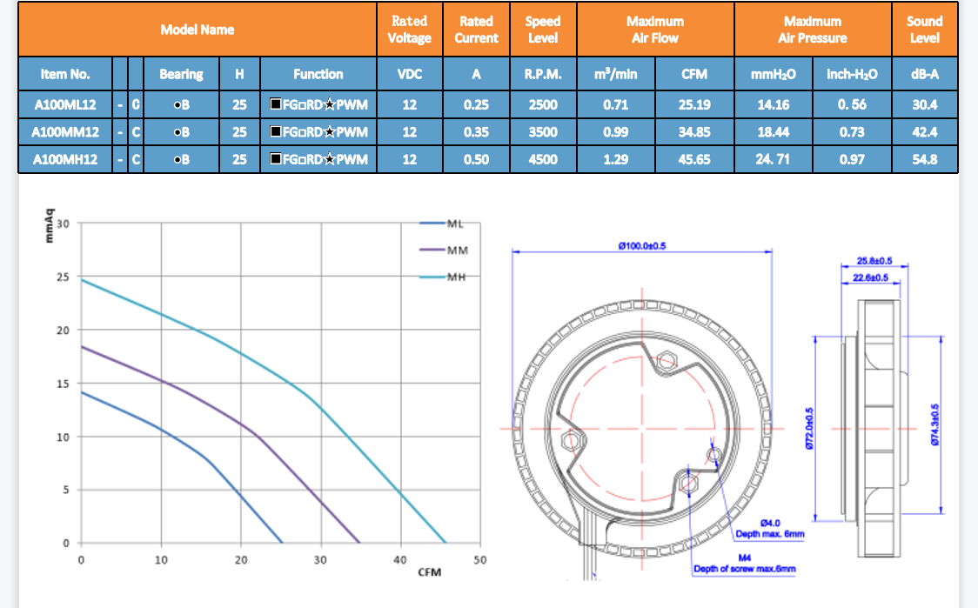The width and height of the screenshot is (978, 608).
Task: Click the Sound Level column header
Action: tap(924, 30)
